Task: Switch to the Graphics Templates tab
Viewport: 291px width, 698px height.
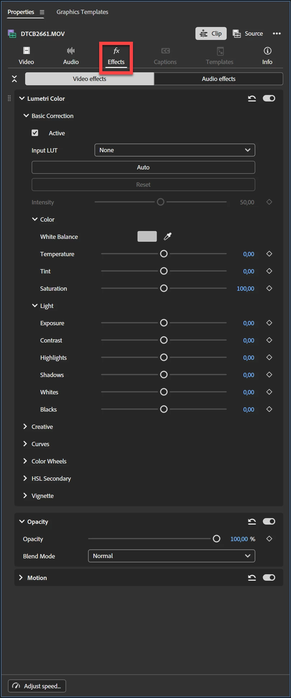Action: pos(82,12)
